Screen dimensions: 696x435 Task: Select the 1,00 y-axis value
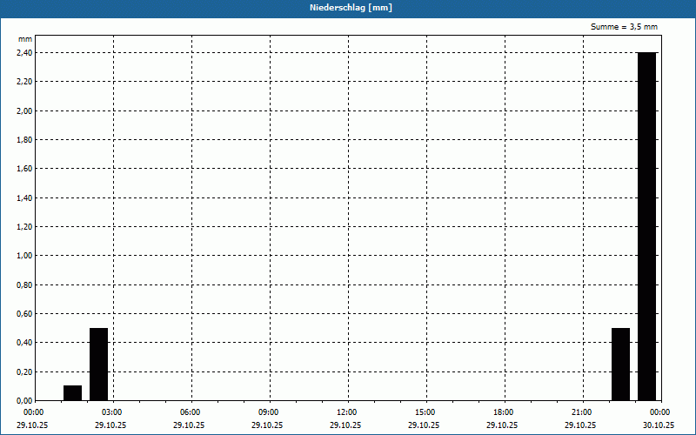tap(24, 256)
